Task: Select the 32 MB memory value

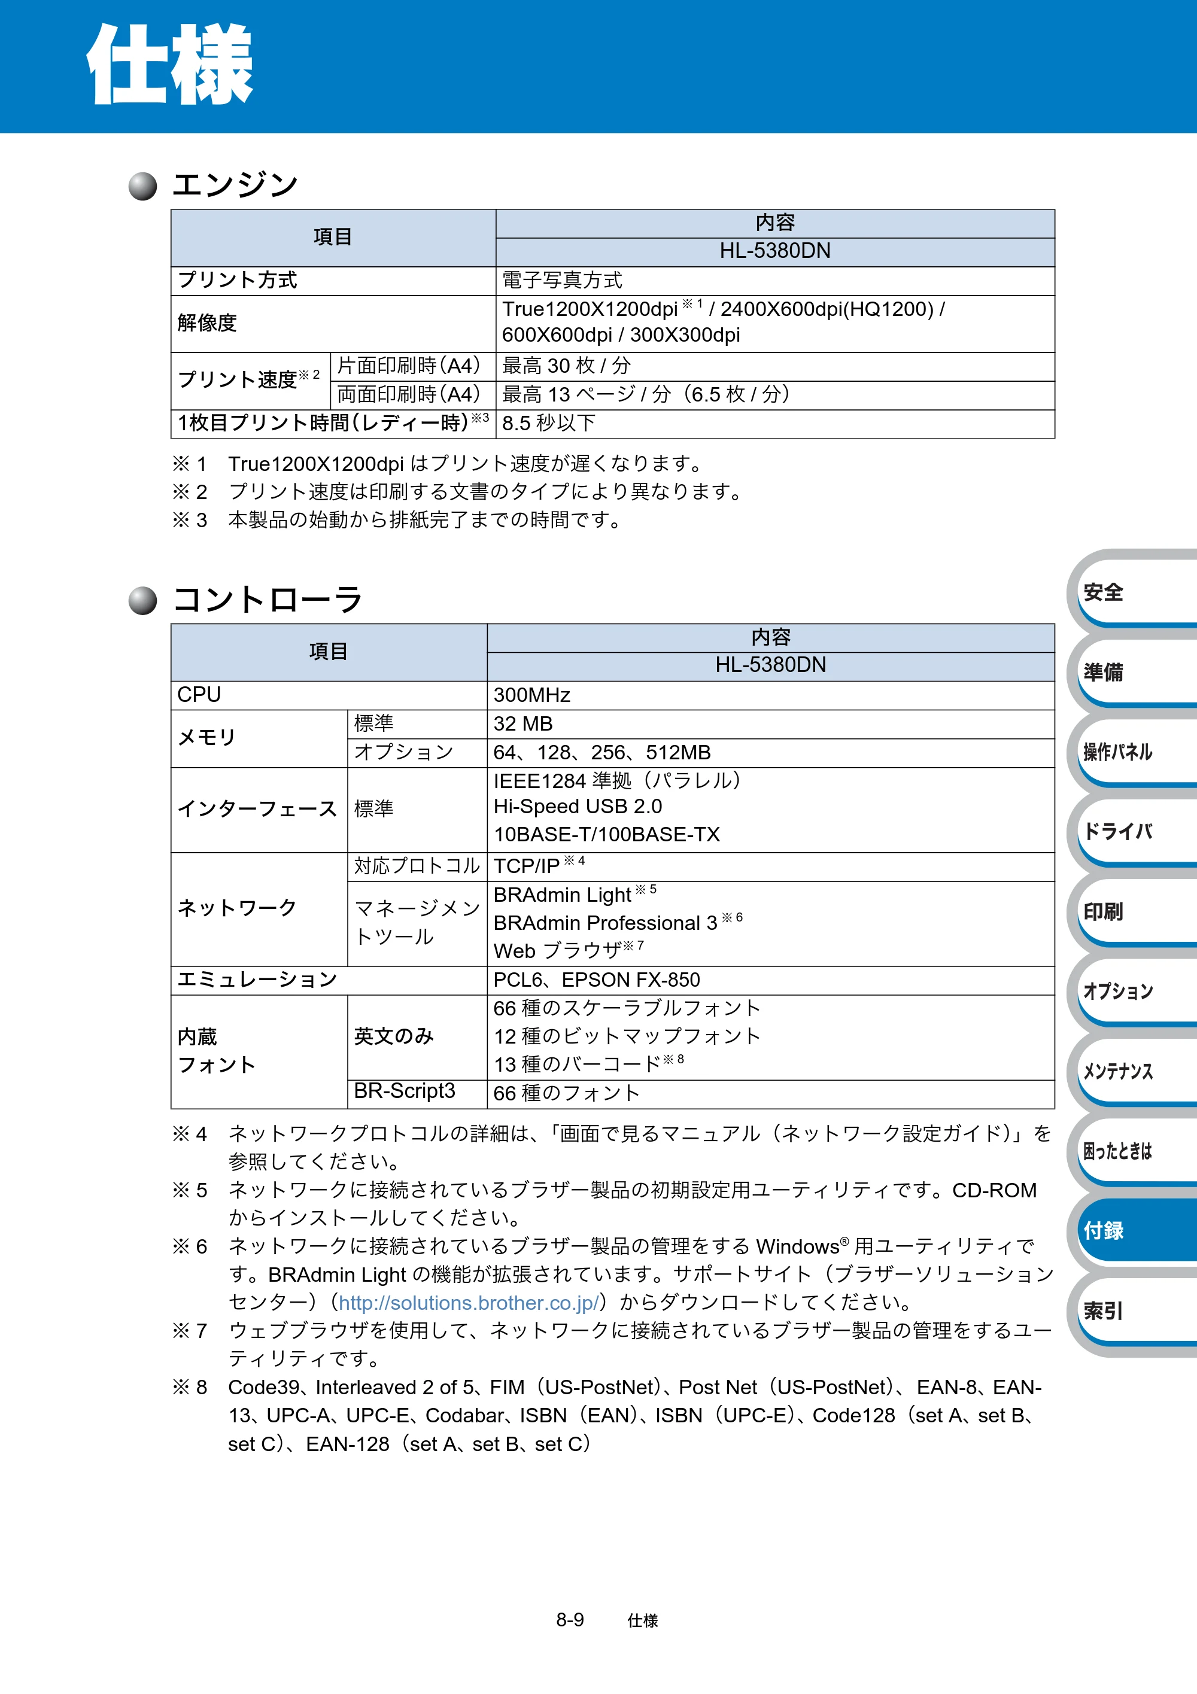Action: pyautogui.click(x=522, y=724)
